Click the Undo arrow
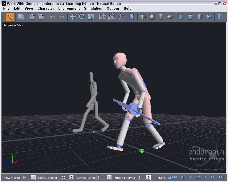Image resolution: width=228 pixels, height=182 pixels. point(52,17)
